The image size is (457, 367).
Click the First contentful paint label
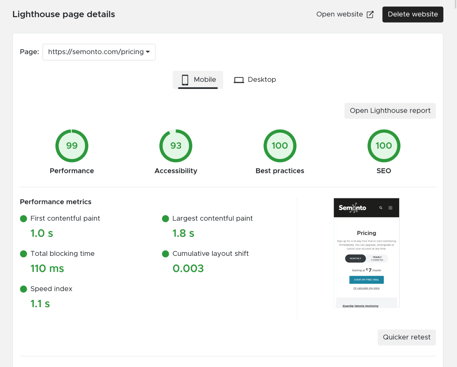65,218
